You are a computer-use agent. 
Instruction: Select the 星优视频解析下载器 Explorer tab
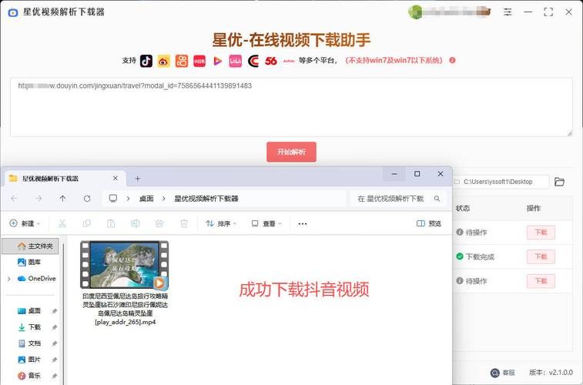[63, 179]
